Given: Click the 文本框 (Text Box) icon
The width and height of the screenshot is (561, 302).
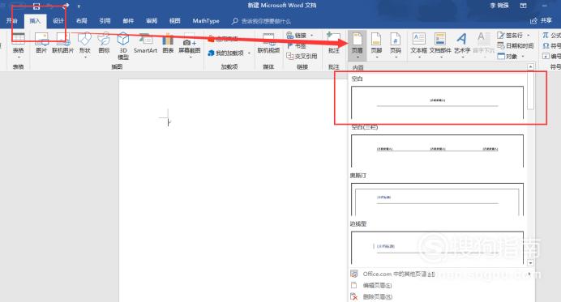Looking at the screenshot, I should [x=418, y=45].
